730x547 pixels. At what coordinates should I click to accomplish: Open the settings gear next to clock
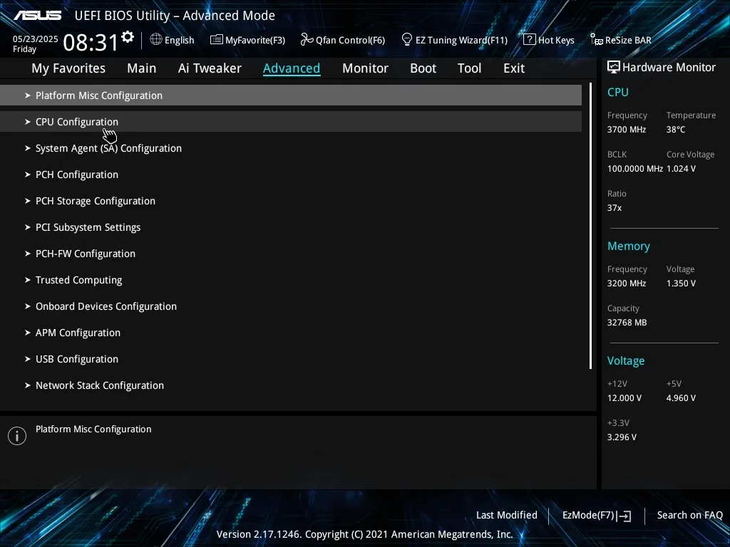click(x=128, y=37)
